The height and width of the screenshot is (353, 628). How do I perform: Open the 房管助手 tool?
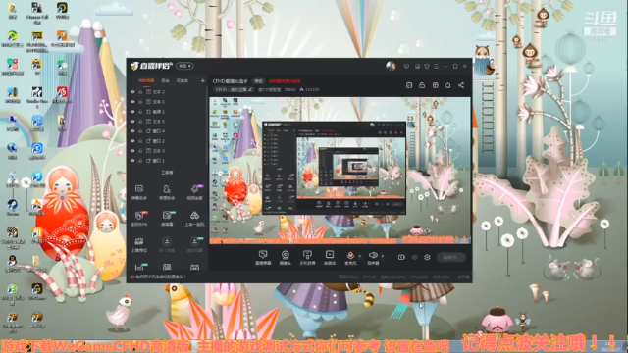tap(167, 192)
